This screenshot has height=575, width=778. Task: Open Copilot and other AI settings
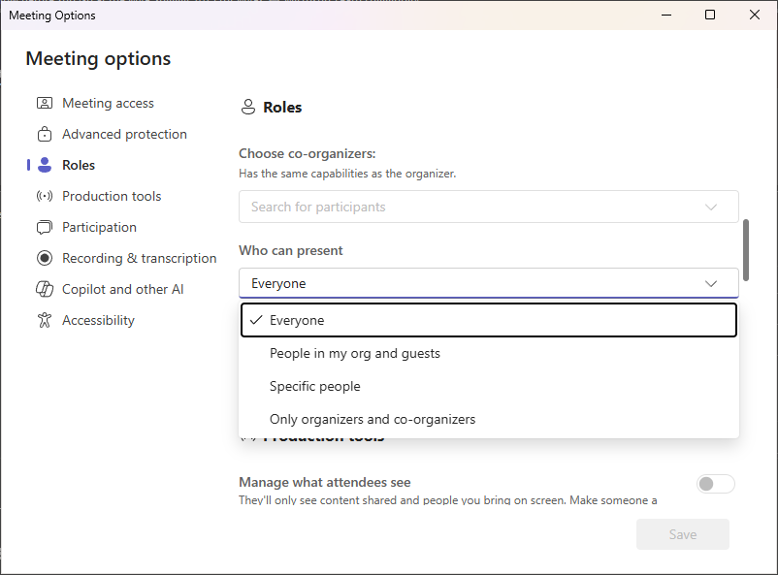(x=122, y=289)
